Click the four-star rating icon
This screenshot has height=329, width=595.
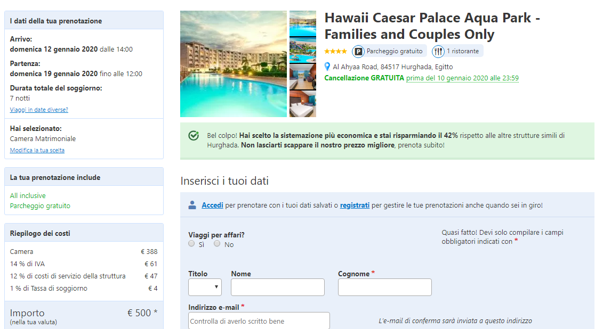[335, 51]
